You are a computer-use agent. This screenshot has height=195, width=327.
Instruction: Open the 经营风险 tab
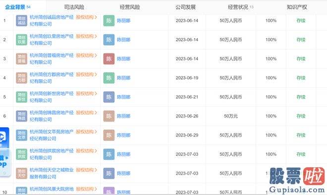point(130,7)
